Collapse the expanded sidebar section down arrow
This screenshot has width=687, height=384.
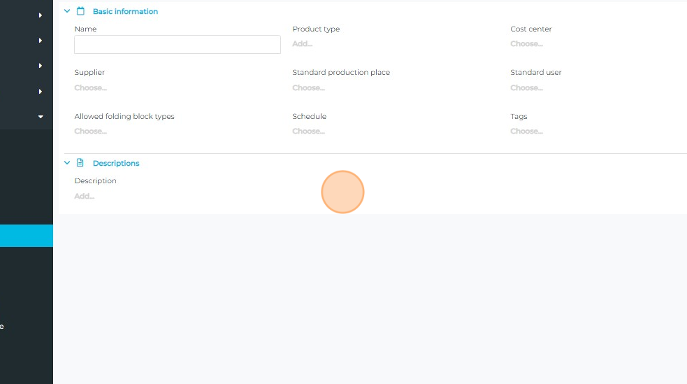41,117
